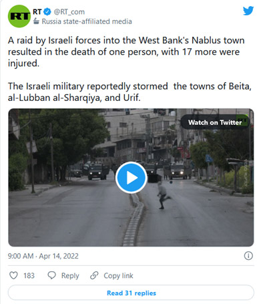This screenshot has height=304, width=259.
Task: Click the RT account display name
Action: (37, 11)
